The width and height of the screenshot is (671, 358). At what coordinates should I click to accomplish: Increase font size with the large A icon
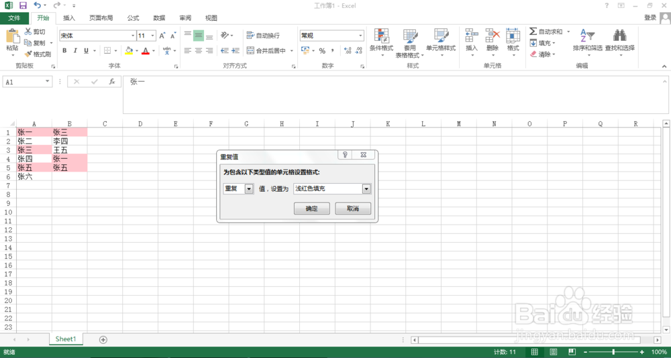pos(162,36)
